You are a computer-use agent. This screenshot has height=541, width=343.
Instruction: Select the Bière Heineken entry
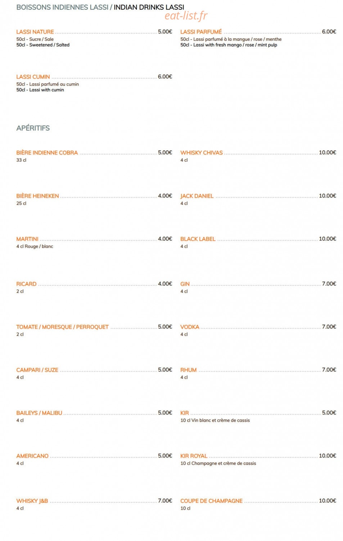pyautogui.click(x=37, y=196)
